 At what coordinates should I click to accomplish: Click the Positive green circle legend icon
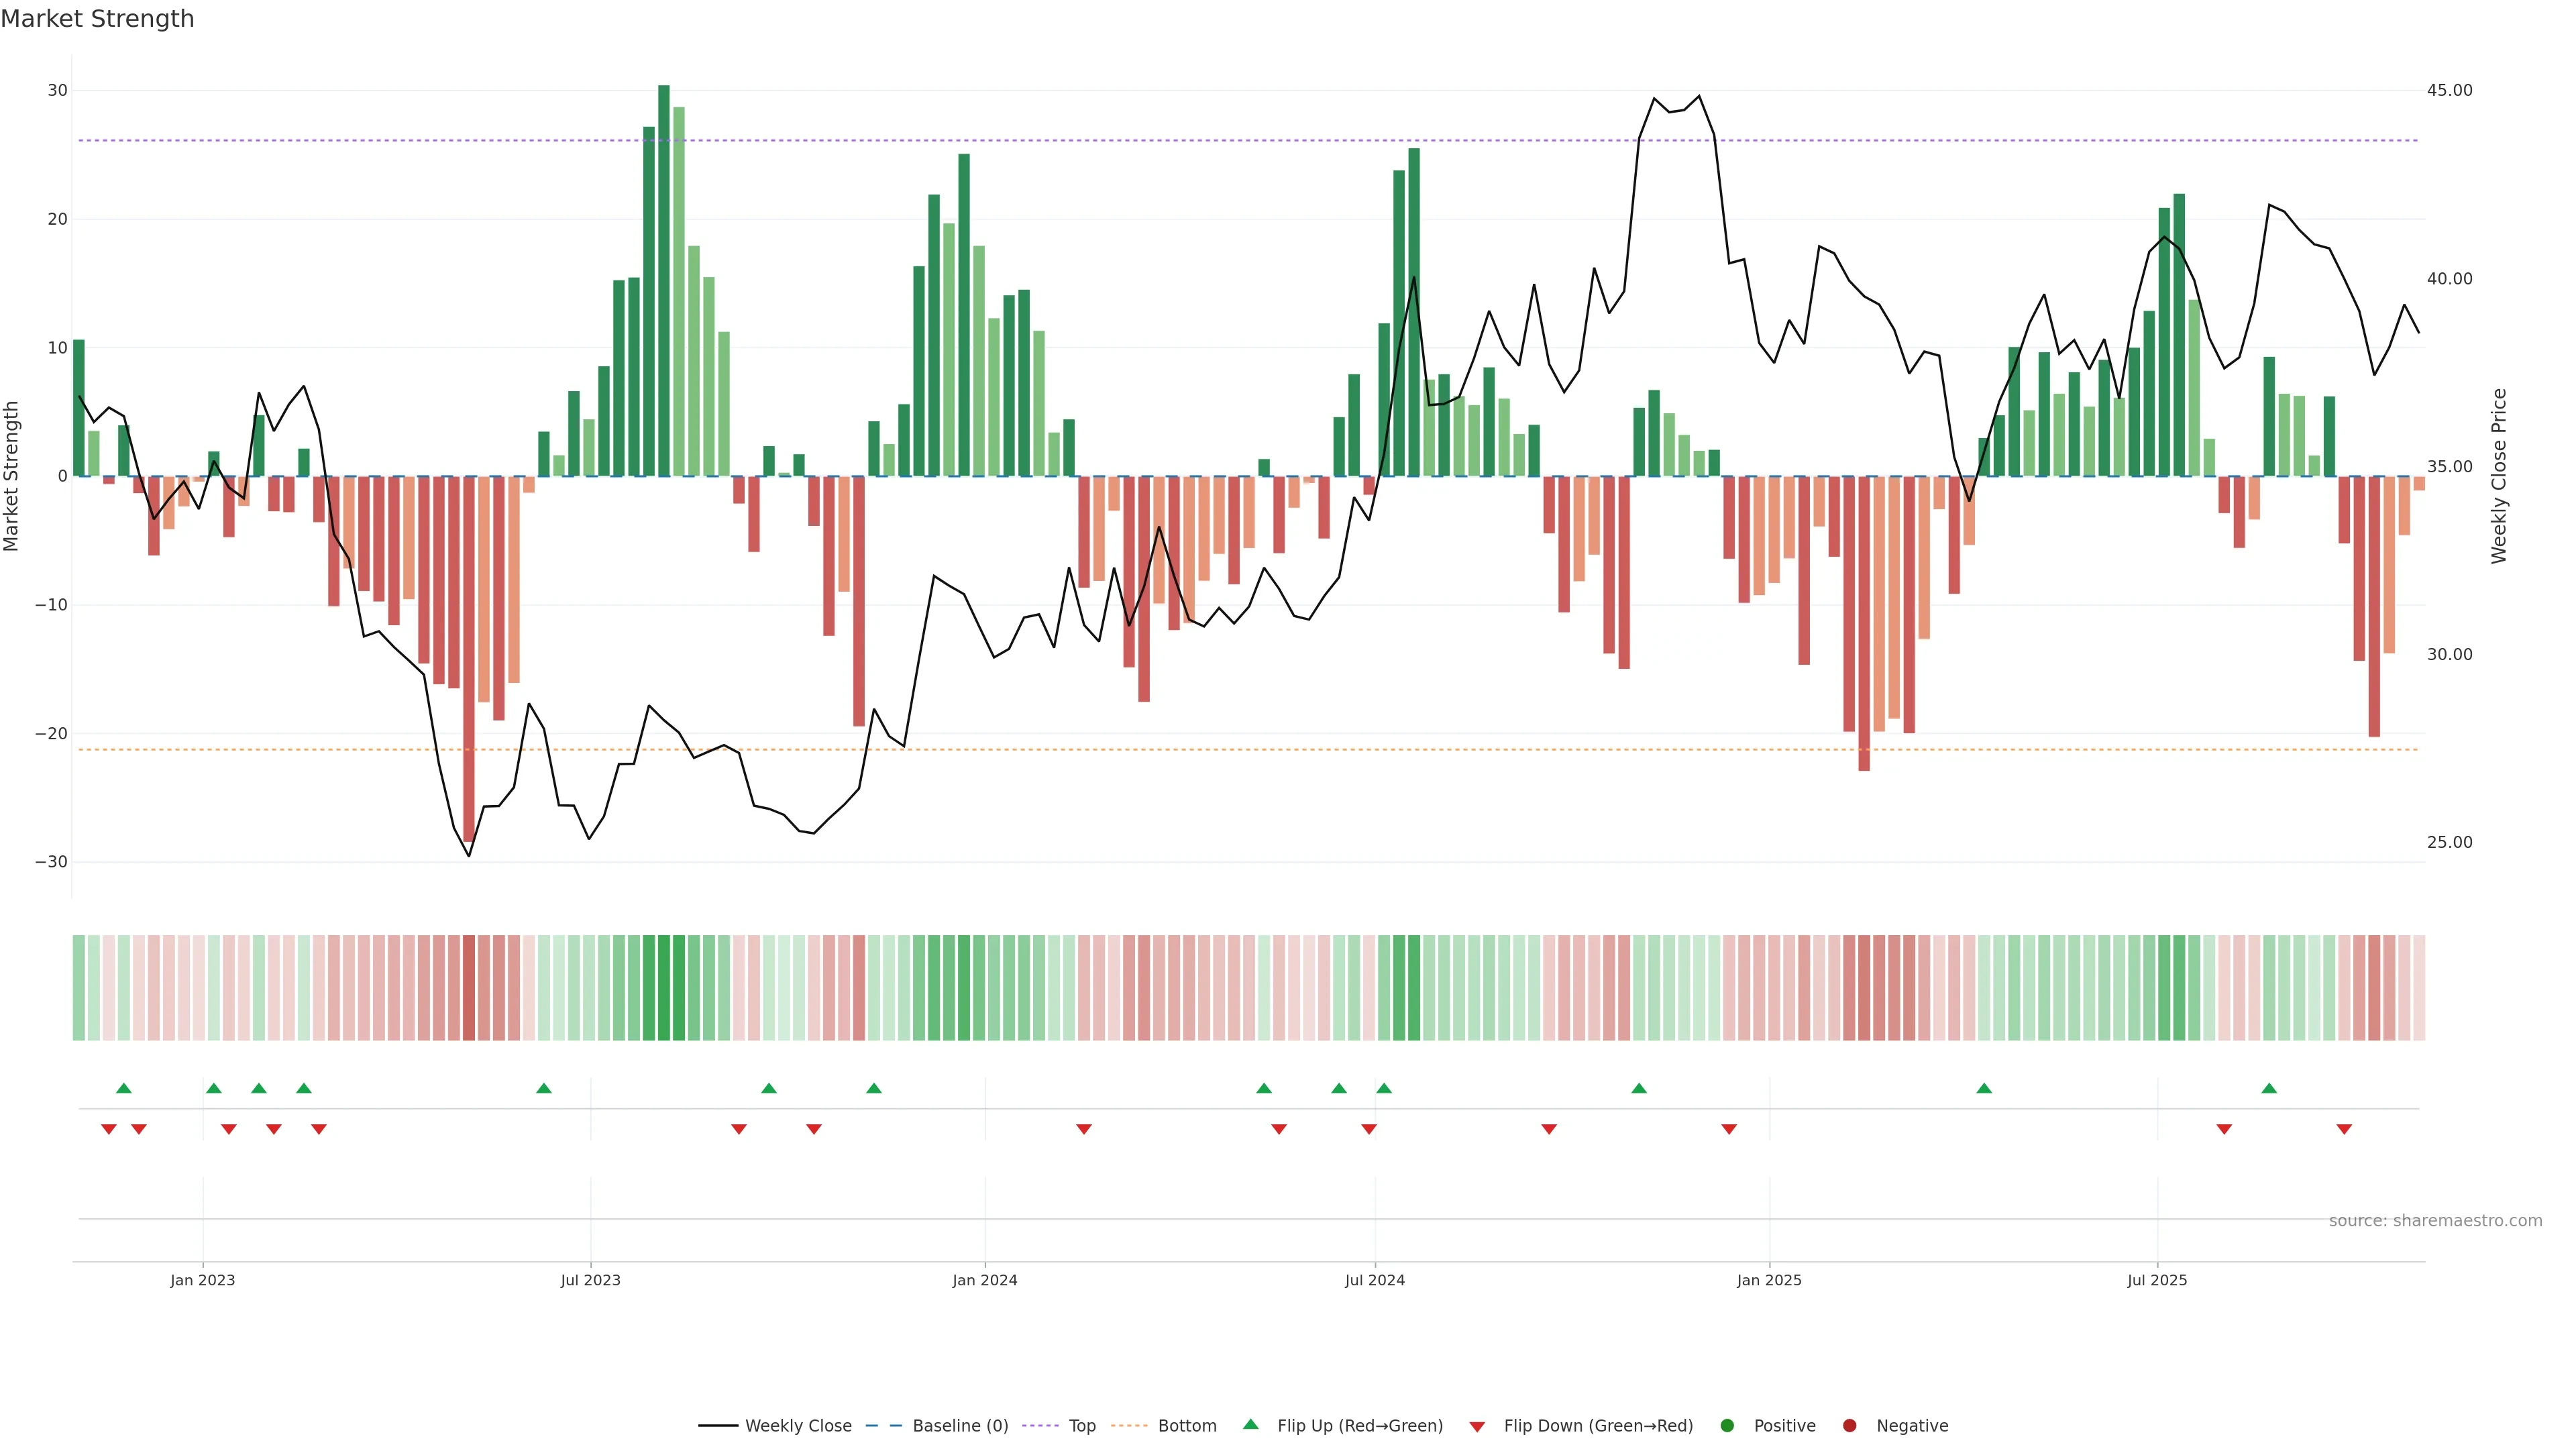point(1727,1426)
